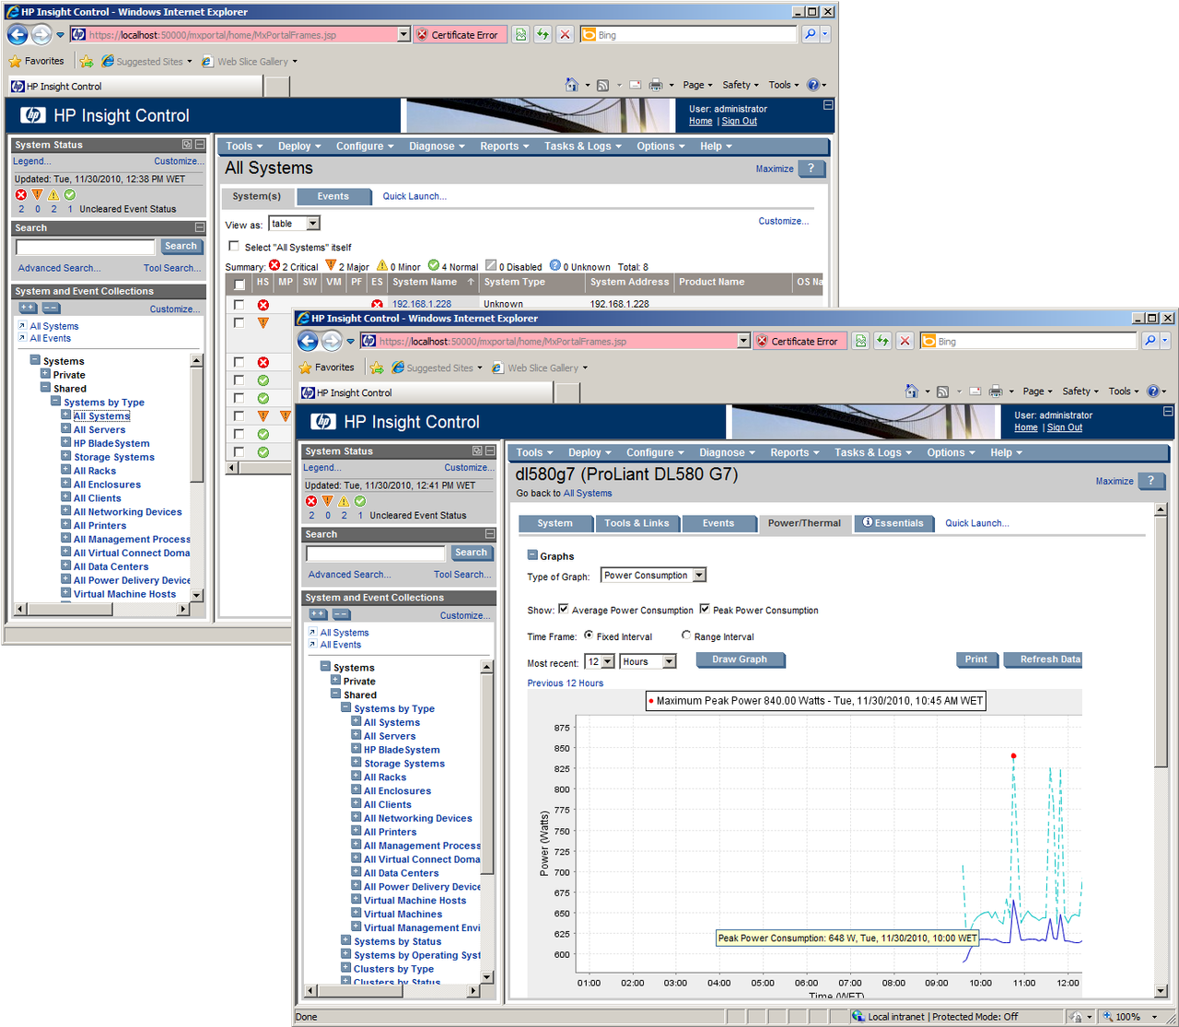Click the Help icon in front window's command bar
Screen dimensions: 1179x1027
click(1152, 391)
